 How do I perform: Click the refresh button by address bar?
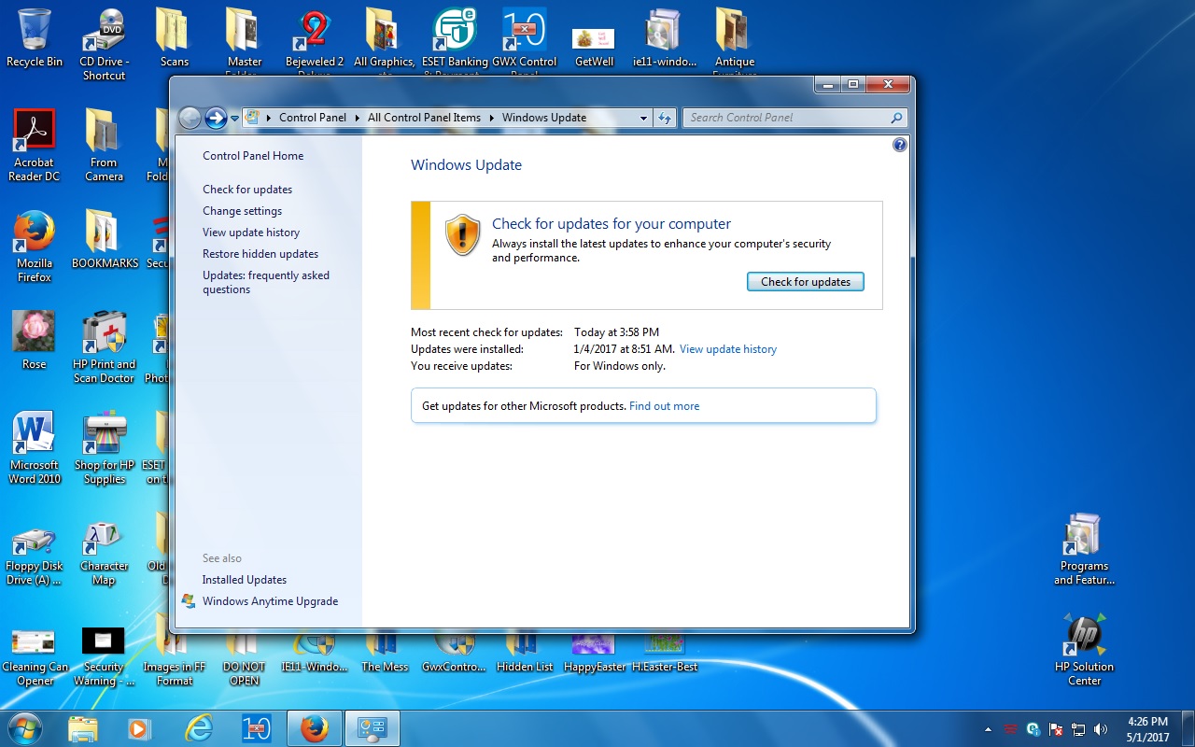tap(665, 118)
